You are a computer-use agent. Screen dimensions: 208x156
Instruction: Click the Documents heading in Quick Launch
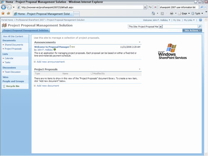pyautogui.click(x=9, y=40)
